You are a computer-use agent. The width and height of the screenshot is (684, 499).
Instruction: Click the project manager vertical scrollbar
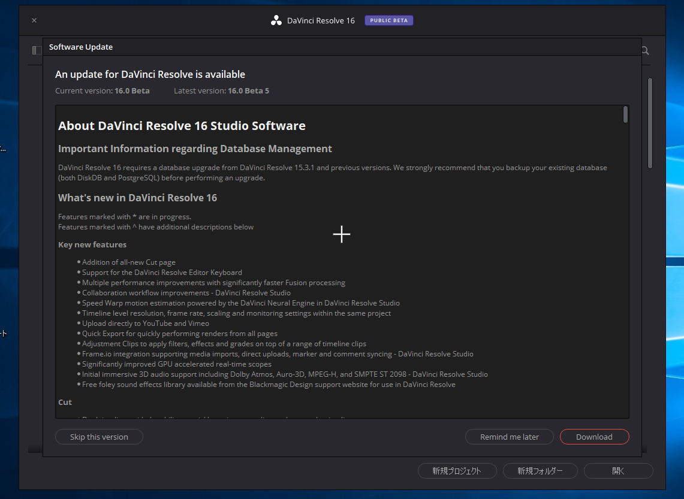(650, 123)
